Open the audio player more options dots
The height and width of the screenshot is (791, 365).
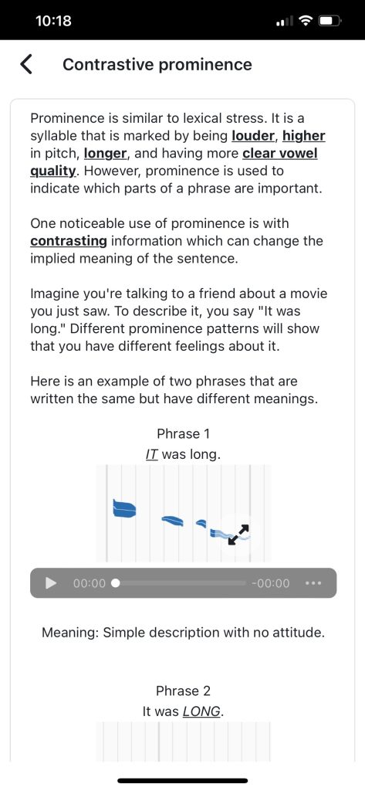pyautogui.click(x=313, y=583)
